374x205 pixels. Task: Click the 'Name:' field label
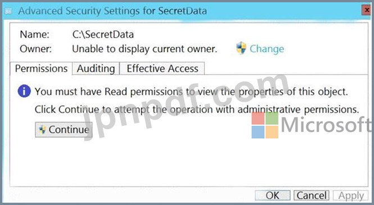tap(34, 34)
